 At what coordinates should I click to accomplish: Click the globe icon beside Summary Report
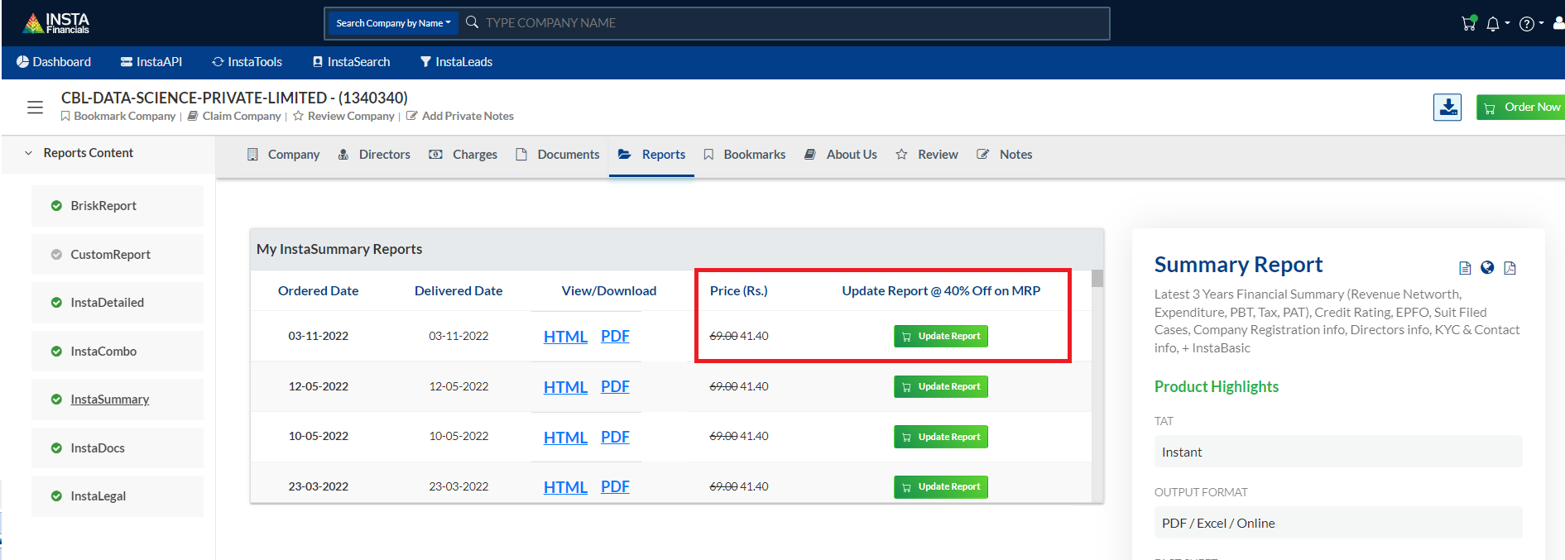tap(1487, 268)
